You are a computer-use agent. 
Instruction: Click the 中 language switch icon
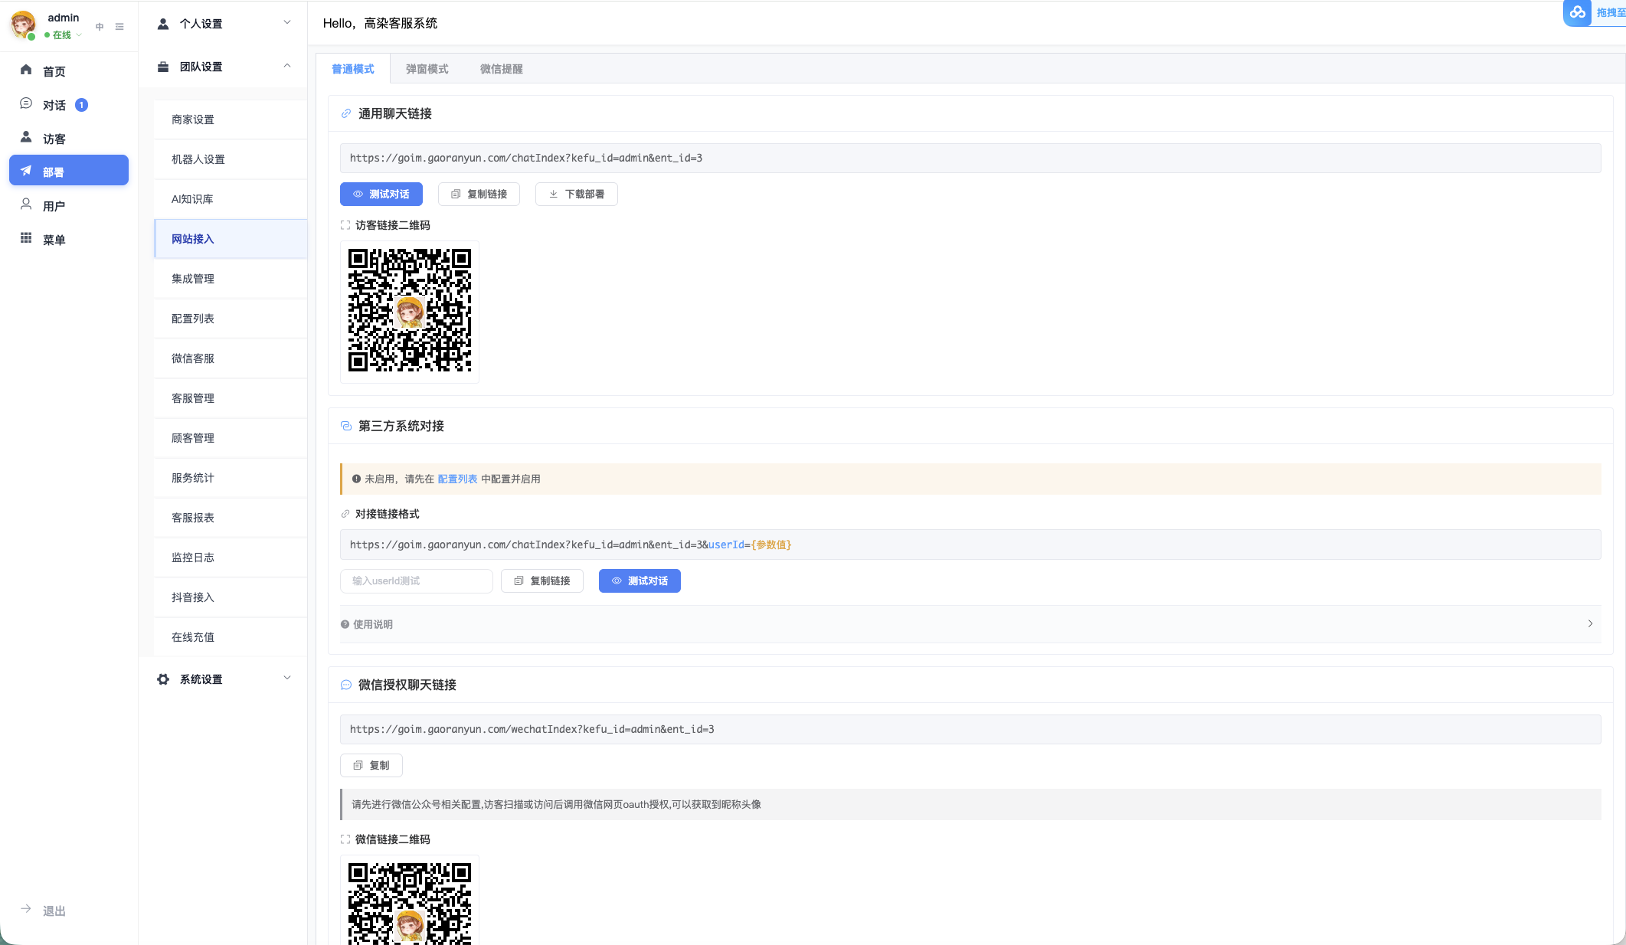pyautogui.click(x=100, y=27)
